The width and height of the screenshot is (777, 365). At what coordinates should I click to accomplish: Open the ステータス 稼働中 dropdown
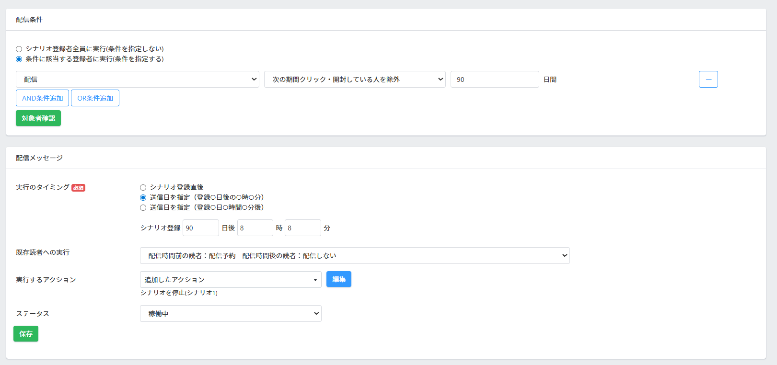[x=230, y=314]
